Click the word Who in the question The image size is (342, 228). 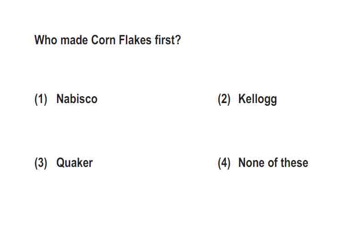[x=46, y=40]
